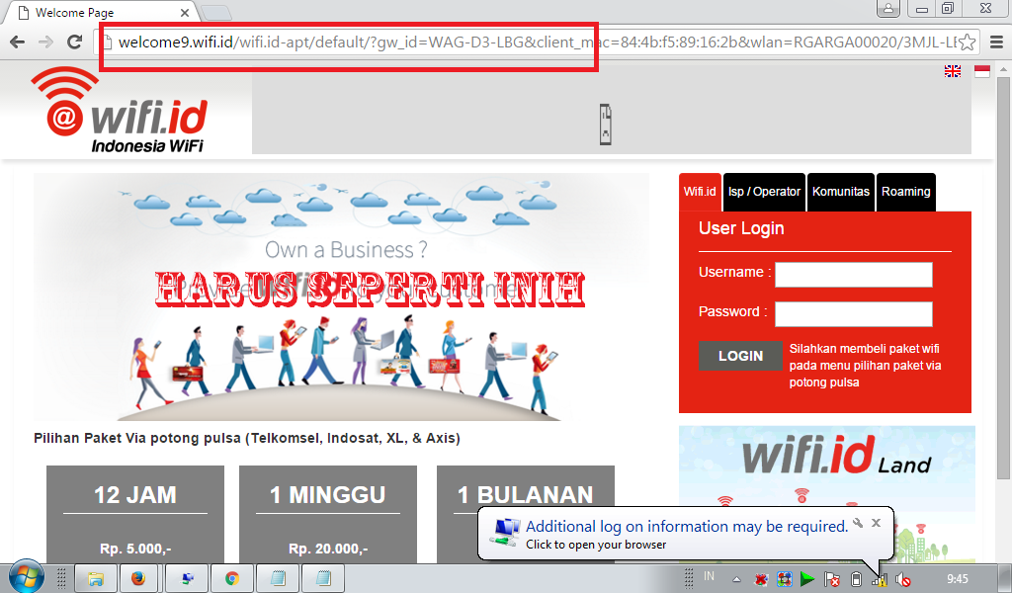Click the blue-framed screen-capture tray icon
This screenshot has width=1012, height=593.
(784, 579)
